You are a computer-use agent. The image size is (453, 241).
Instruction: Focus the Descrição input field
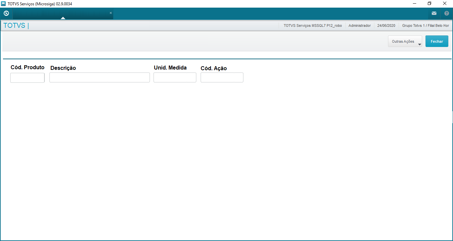99,77
